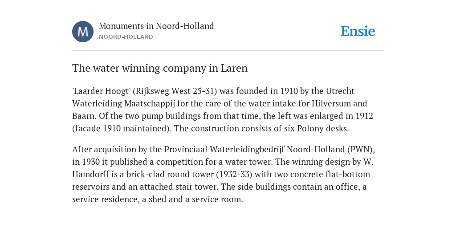Click the date range (1932-33)

[234, 175]
